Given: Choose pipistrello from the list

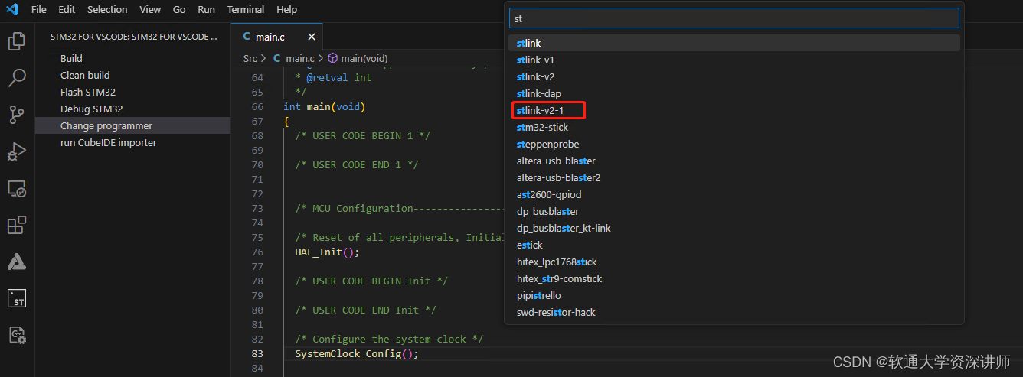Looking at the screenshot, I should pos(734,295).
